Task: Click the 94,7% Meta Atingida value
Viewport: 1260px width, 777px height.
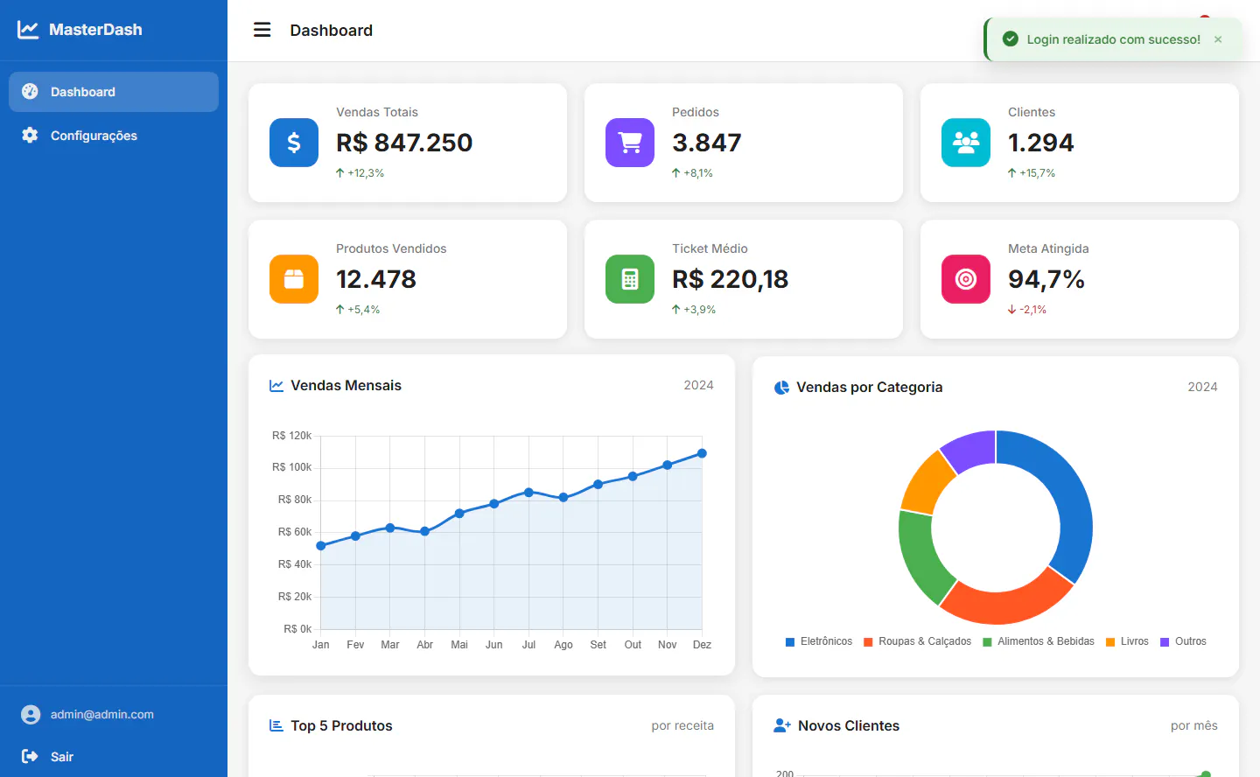Action: point(1046,279)
